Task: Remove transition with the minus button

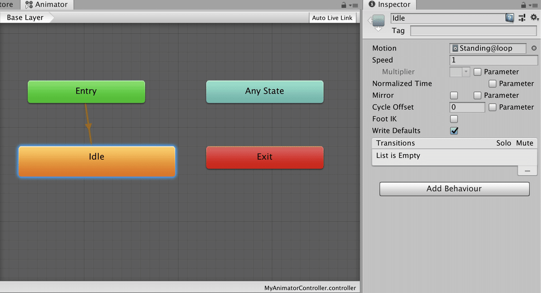Action: coord(527,171)
